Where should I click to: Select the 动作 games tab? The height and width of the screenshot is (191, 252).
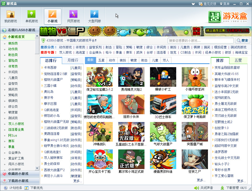112,60
